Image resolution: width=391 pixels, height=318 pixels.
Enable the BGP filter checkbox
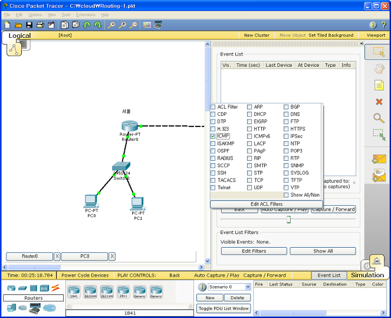click(286, 107)
